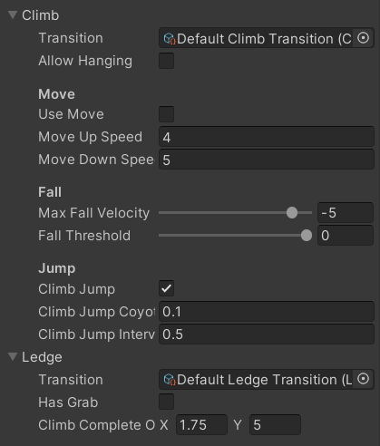This screenshot has width=380, height=446.
Task: Select the Move Up Speed field
Action: 267,137
